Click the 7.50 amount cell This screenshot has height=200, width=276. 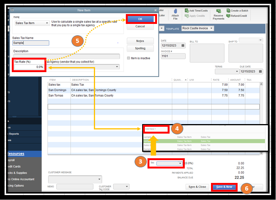point(237,90)
